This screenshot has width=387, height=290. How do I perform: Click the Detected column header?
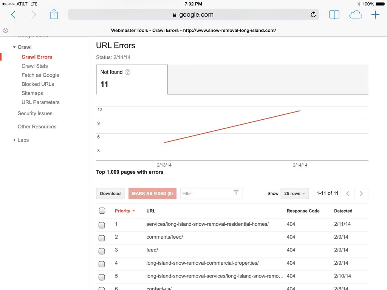pos(343,211)
